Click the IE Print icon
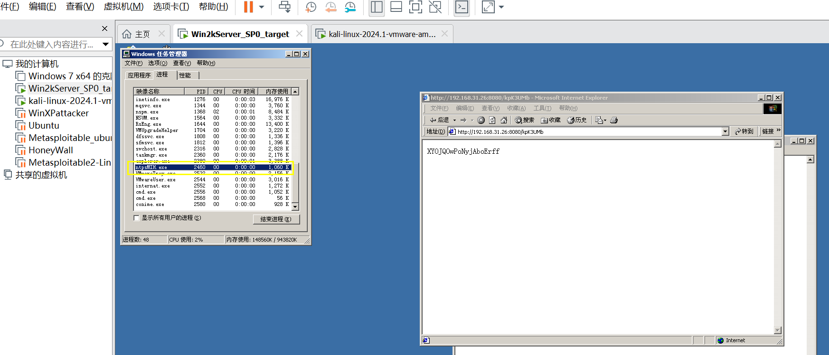Image resolution: width=829 pixels, height=355 pixels. pyautogui.click(x=614, y=120)
